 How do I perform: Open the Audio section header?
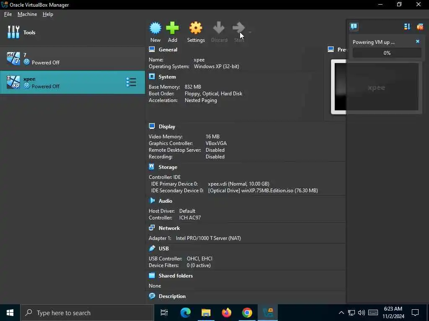165,201
